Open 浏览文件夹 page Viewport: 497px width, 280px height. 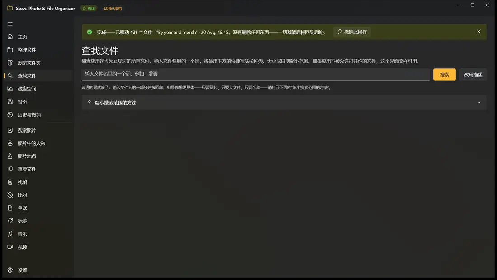click(38, 62)
